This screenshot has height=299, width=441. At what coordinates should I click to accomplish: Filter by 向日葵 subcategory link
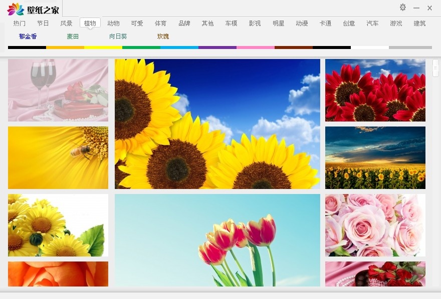pyautogui.click(x=118, y=36)
